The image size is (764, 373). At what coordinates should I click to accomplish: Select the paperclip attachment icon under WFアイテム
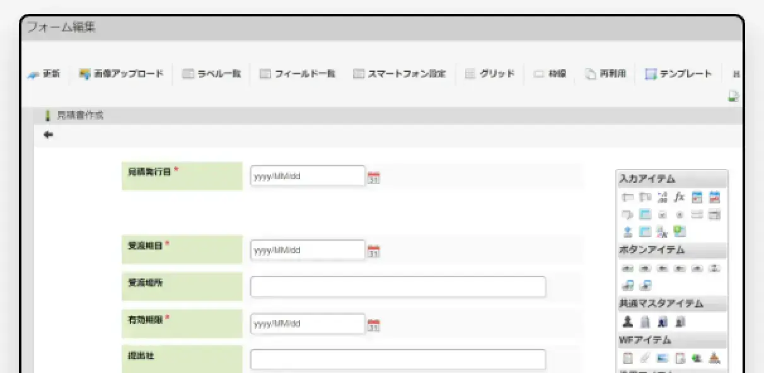pyautogui.click(x=645, y=358)
